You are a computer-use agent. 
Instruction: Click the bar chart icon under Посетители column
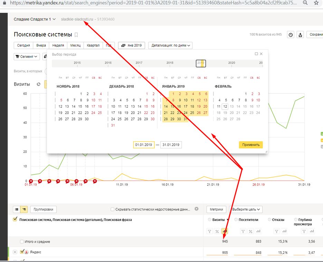click(258, 231)
